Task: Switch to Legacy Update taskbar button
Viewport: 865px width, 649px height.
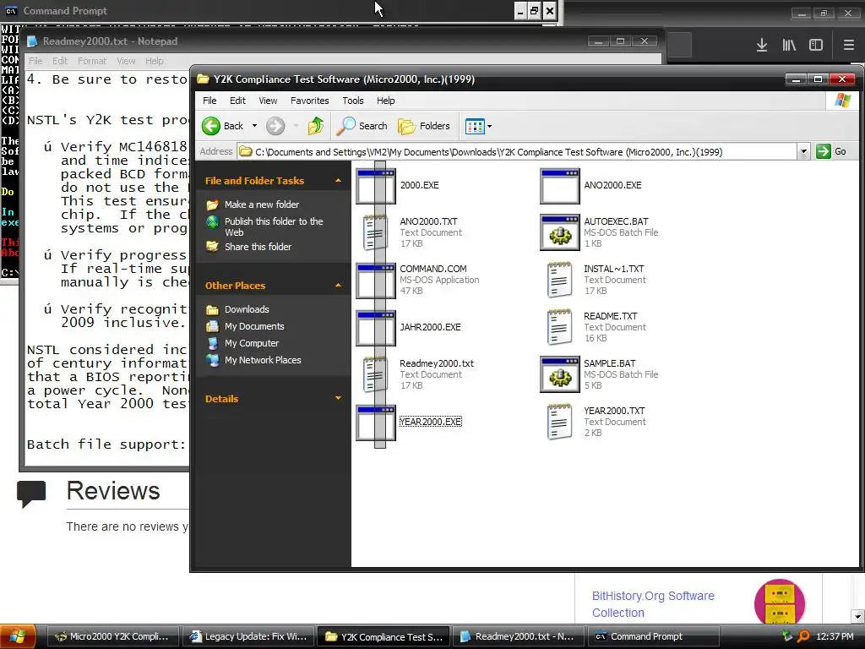Action: [x=248, y=636]
